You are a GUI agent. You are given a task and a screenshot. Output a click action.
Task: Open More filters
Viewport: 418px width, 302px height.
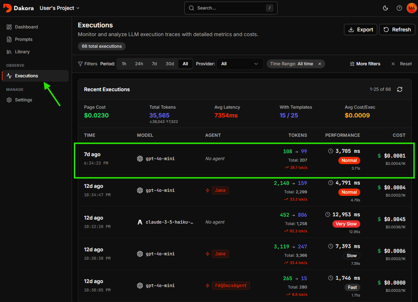pyautogui.click(x=365, y=64)
